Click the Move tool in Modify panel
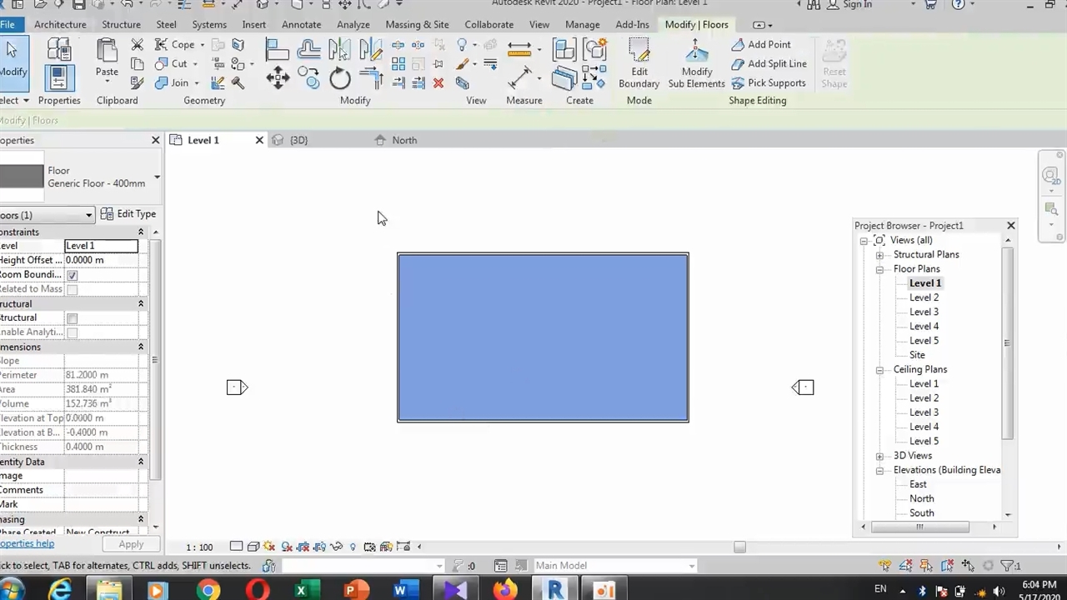The height and width of the screenshot is (600, 1067). (278, 79)
